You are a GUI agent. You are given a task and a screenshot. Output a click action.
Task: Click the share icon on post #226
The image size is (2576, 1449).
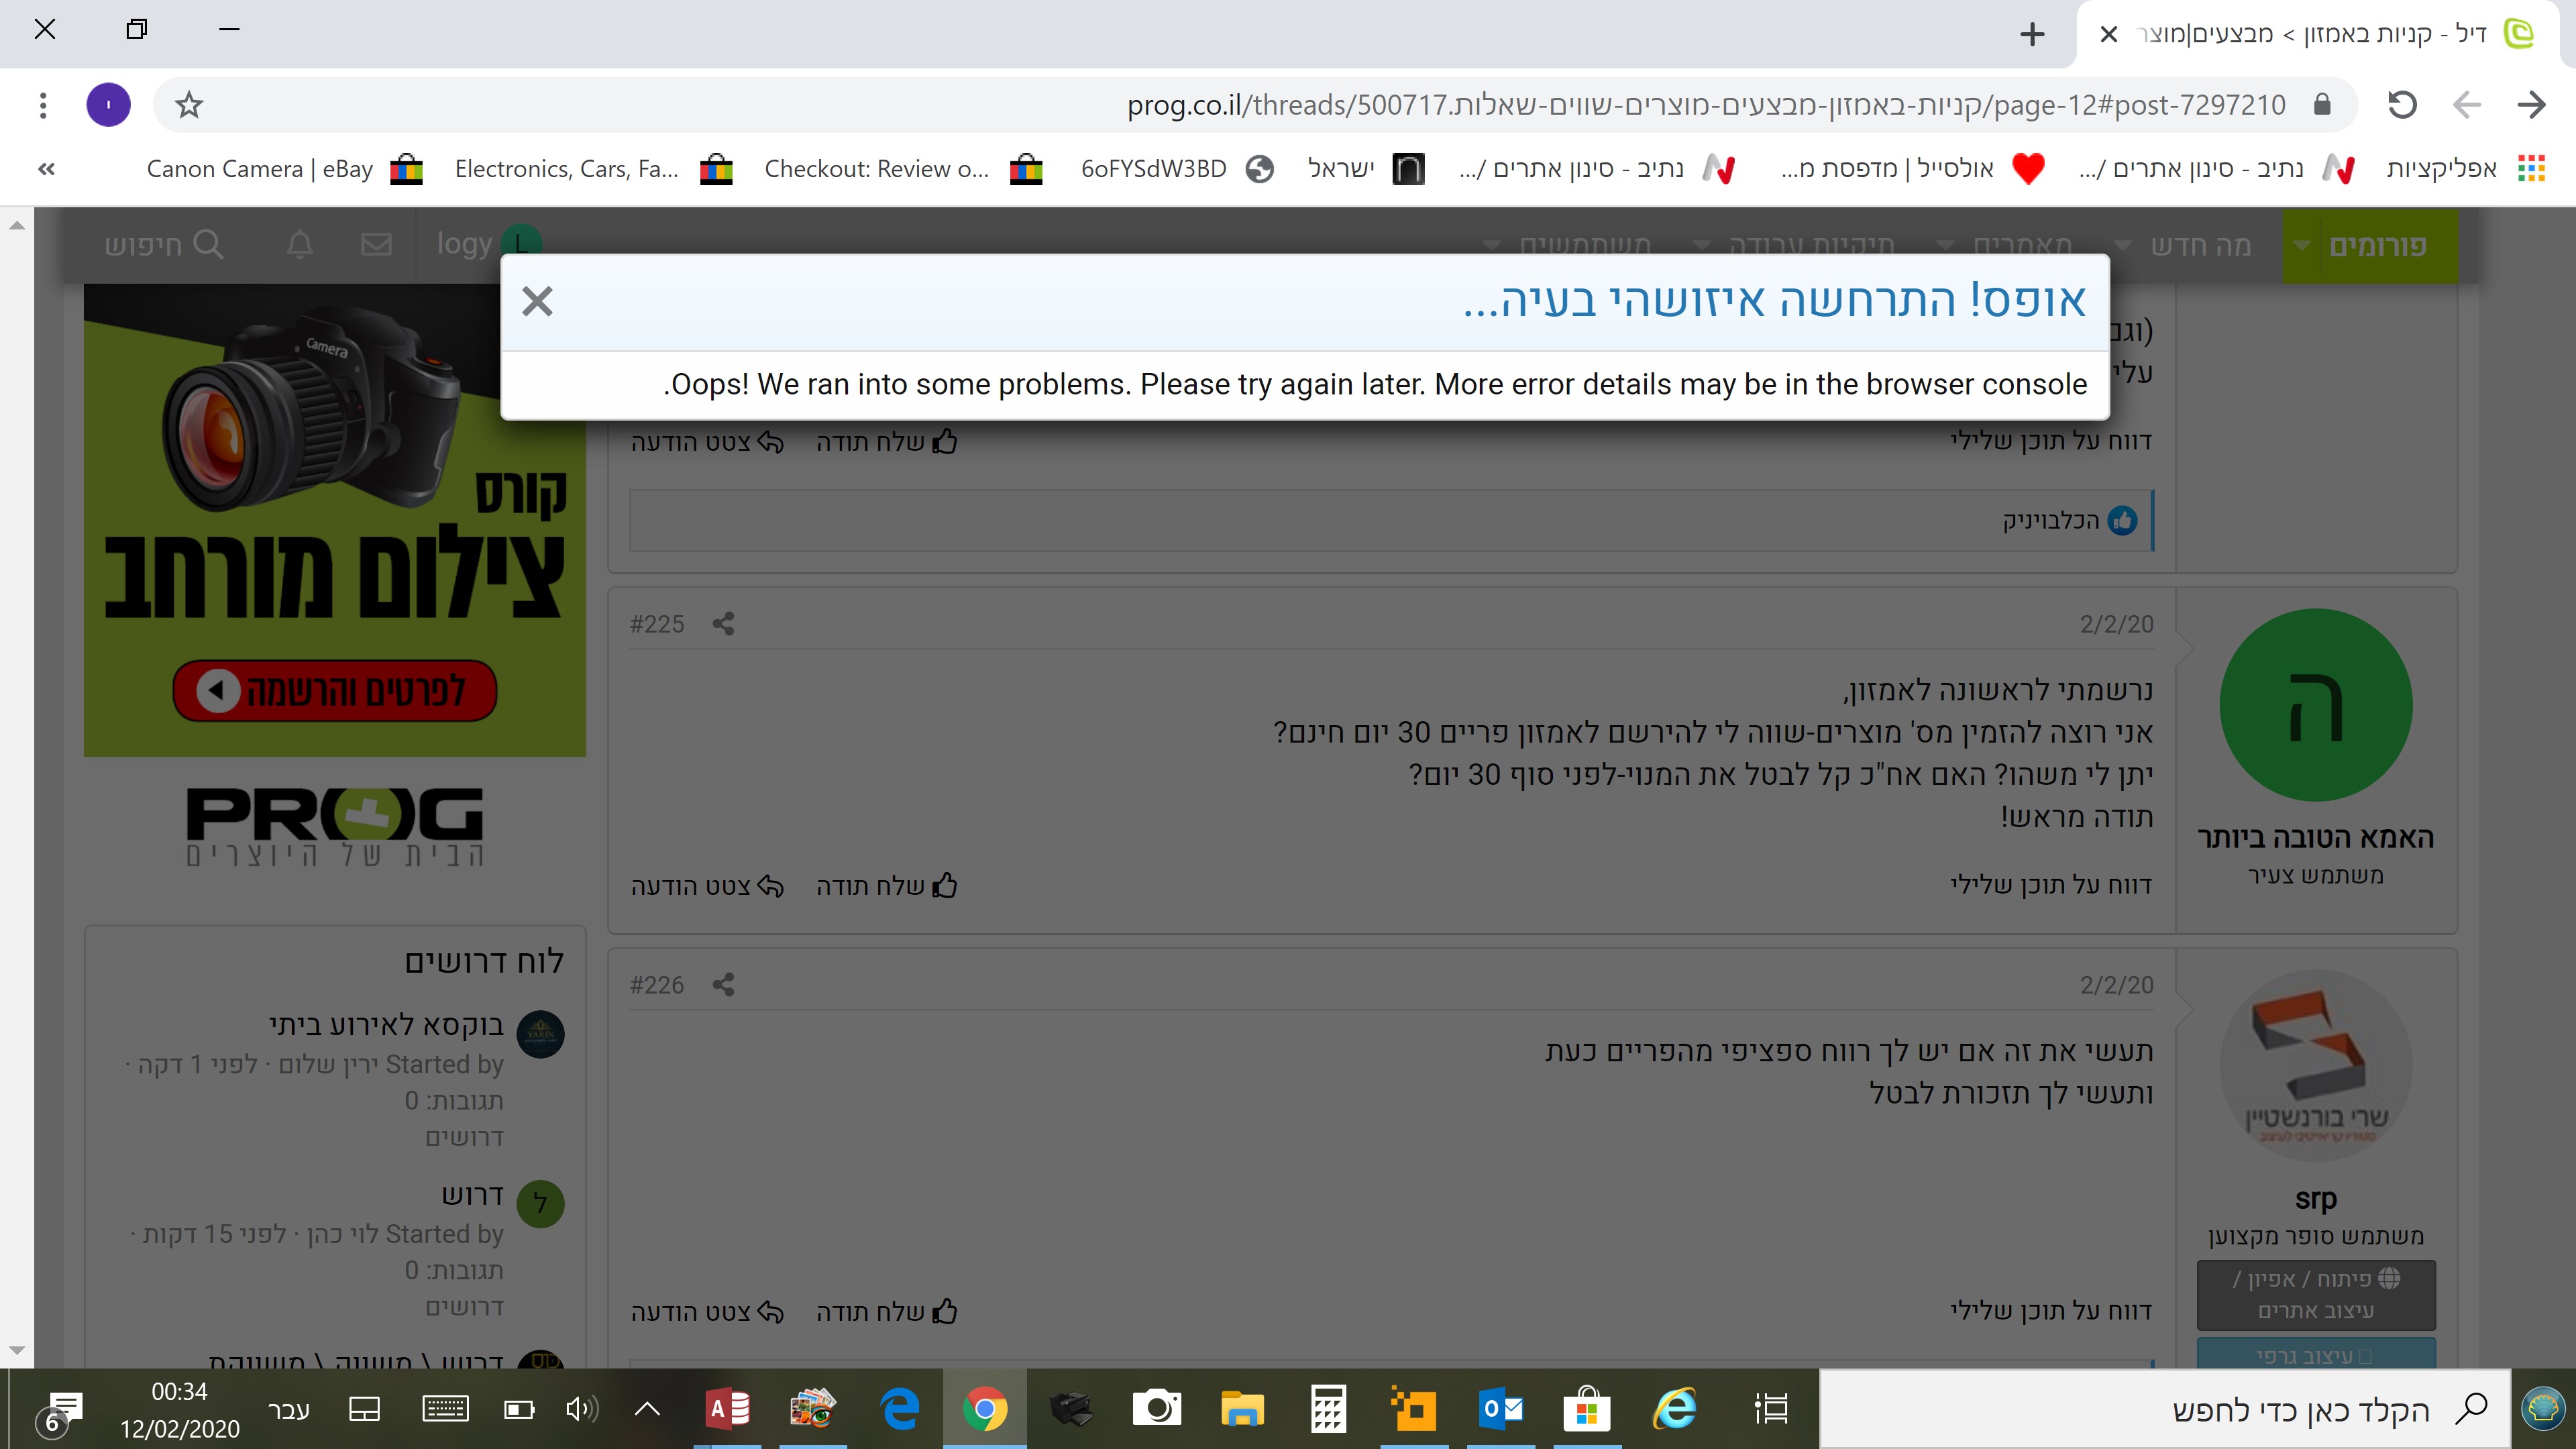click(723, 985)
